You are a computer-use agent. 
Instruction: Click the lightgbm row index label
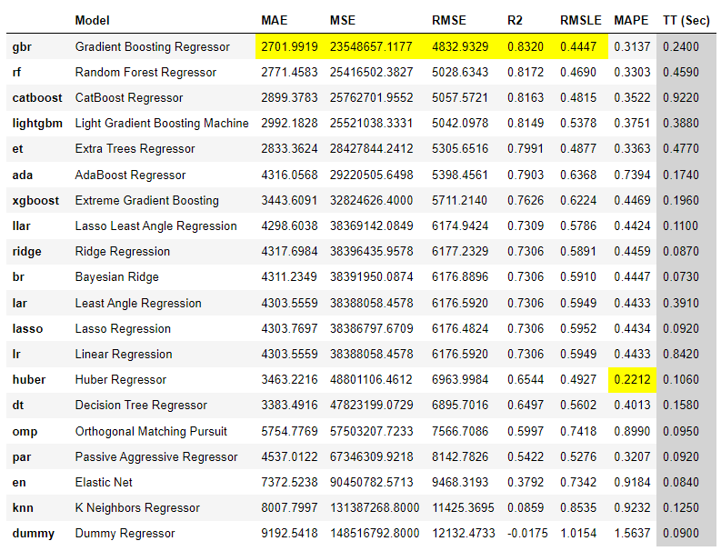[x=37, y=124]
